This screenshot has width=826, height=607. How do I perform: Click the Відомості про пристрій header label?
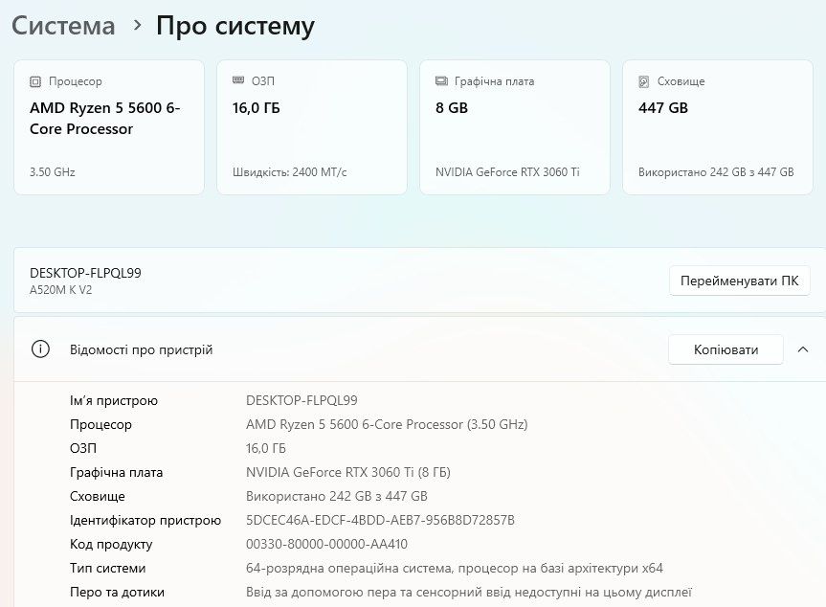[142, 349]
